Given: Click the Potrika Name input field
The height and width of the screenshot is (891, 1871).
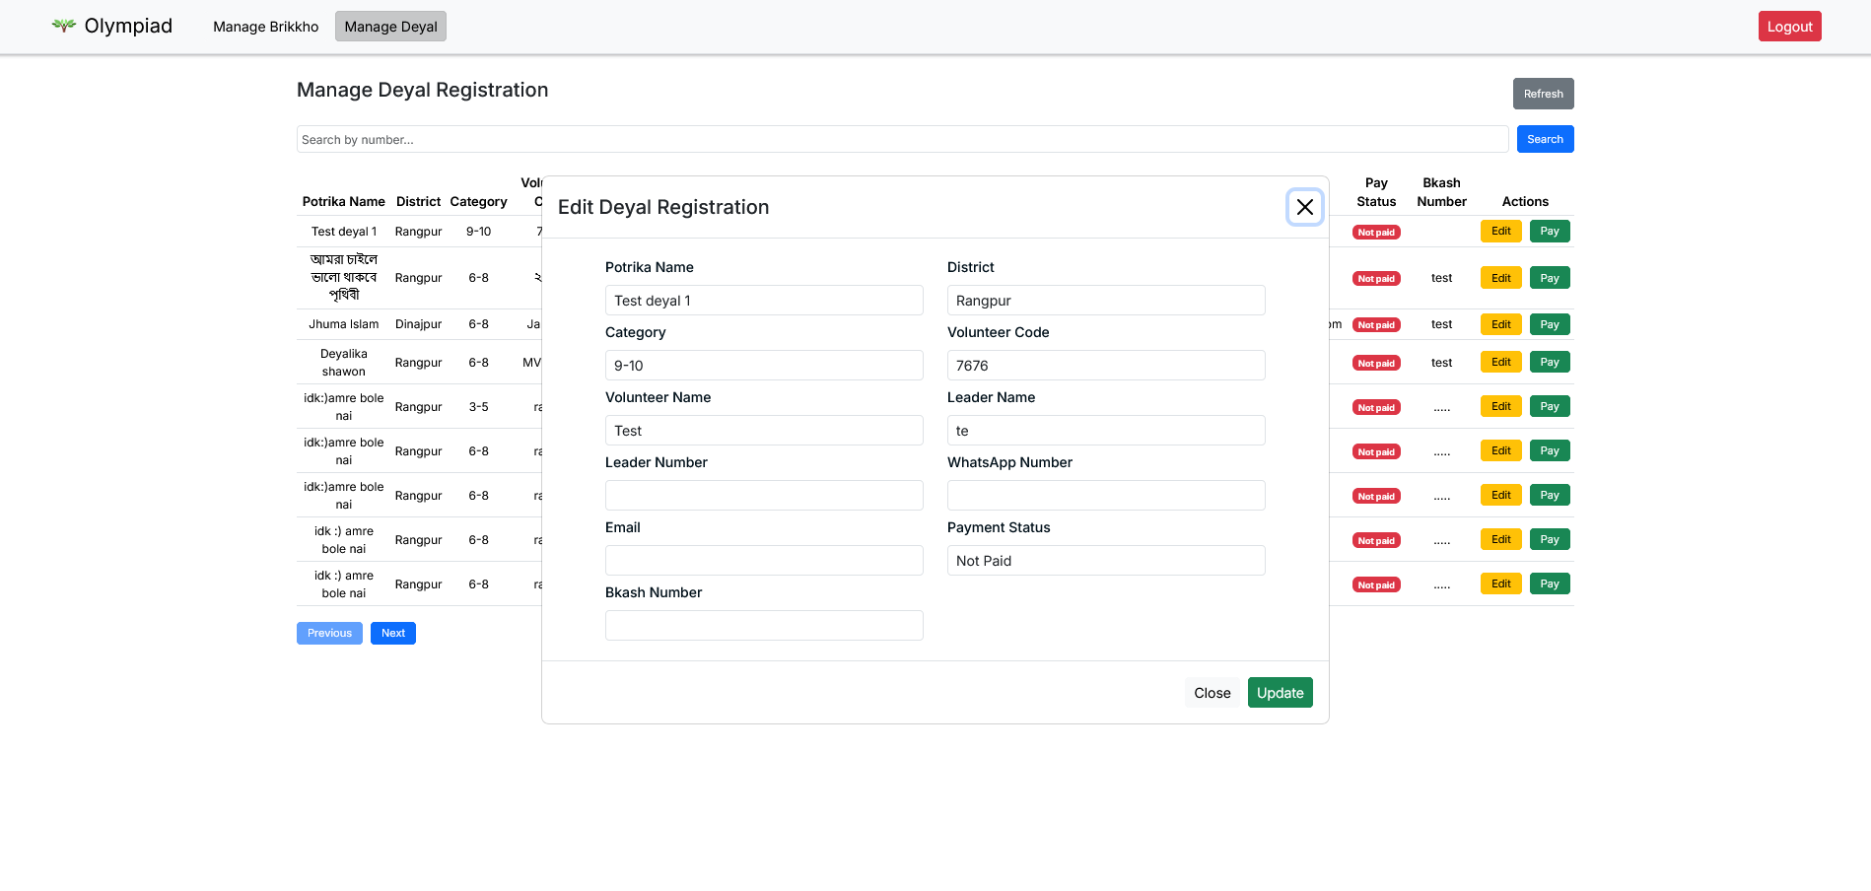Looking at the screenshot, I should [763, 301].
